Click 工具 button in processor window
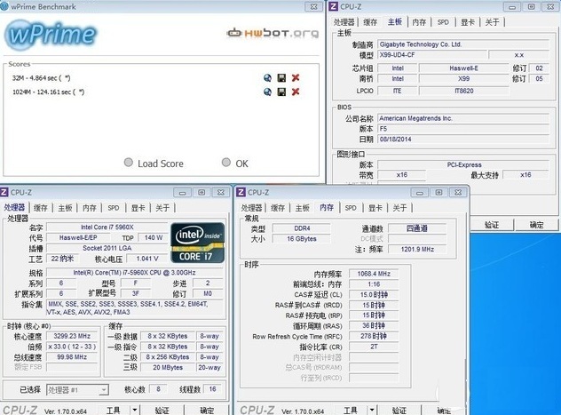 114,410
